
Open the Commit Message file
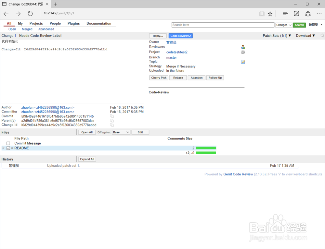[x=28, y=143]
